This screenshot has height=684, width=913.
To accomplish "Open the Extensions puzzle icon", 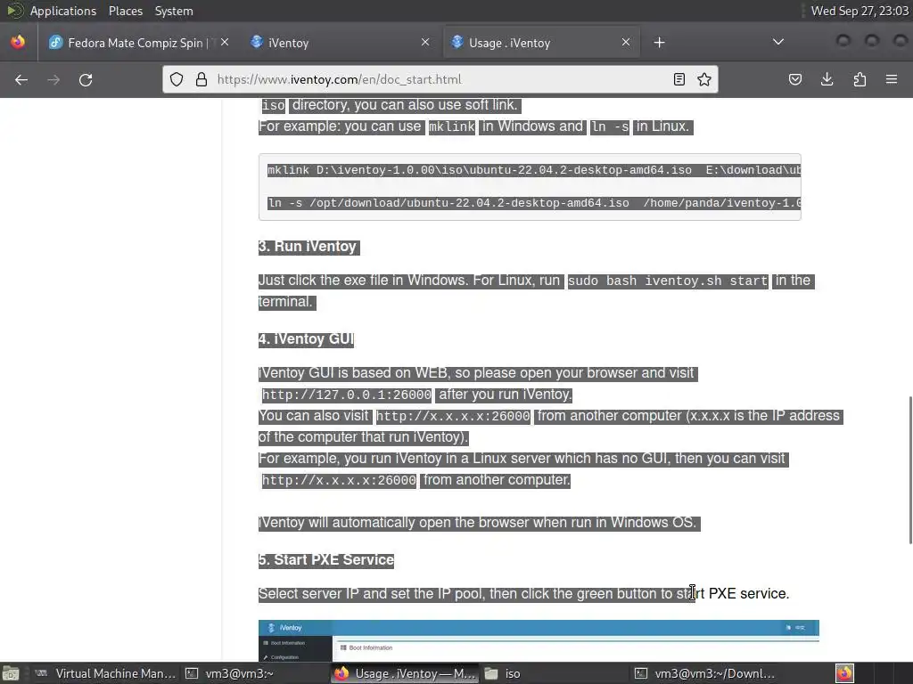I will (x=860, y=79).
